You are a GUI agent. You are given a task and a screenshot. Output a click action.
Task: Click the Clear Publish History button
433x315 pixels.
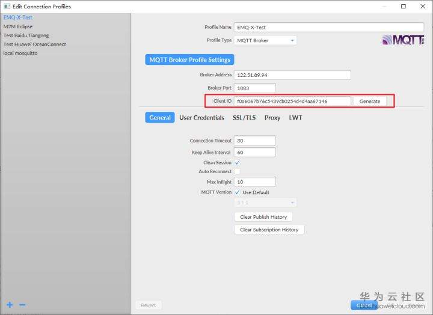point(263,217)
